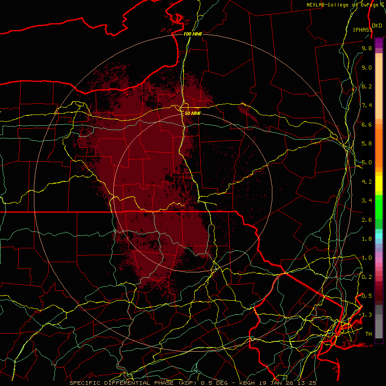Select the 9.8 value on color scale
This screenshot has height=386, width=386.
[367, 48]
